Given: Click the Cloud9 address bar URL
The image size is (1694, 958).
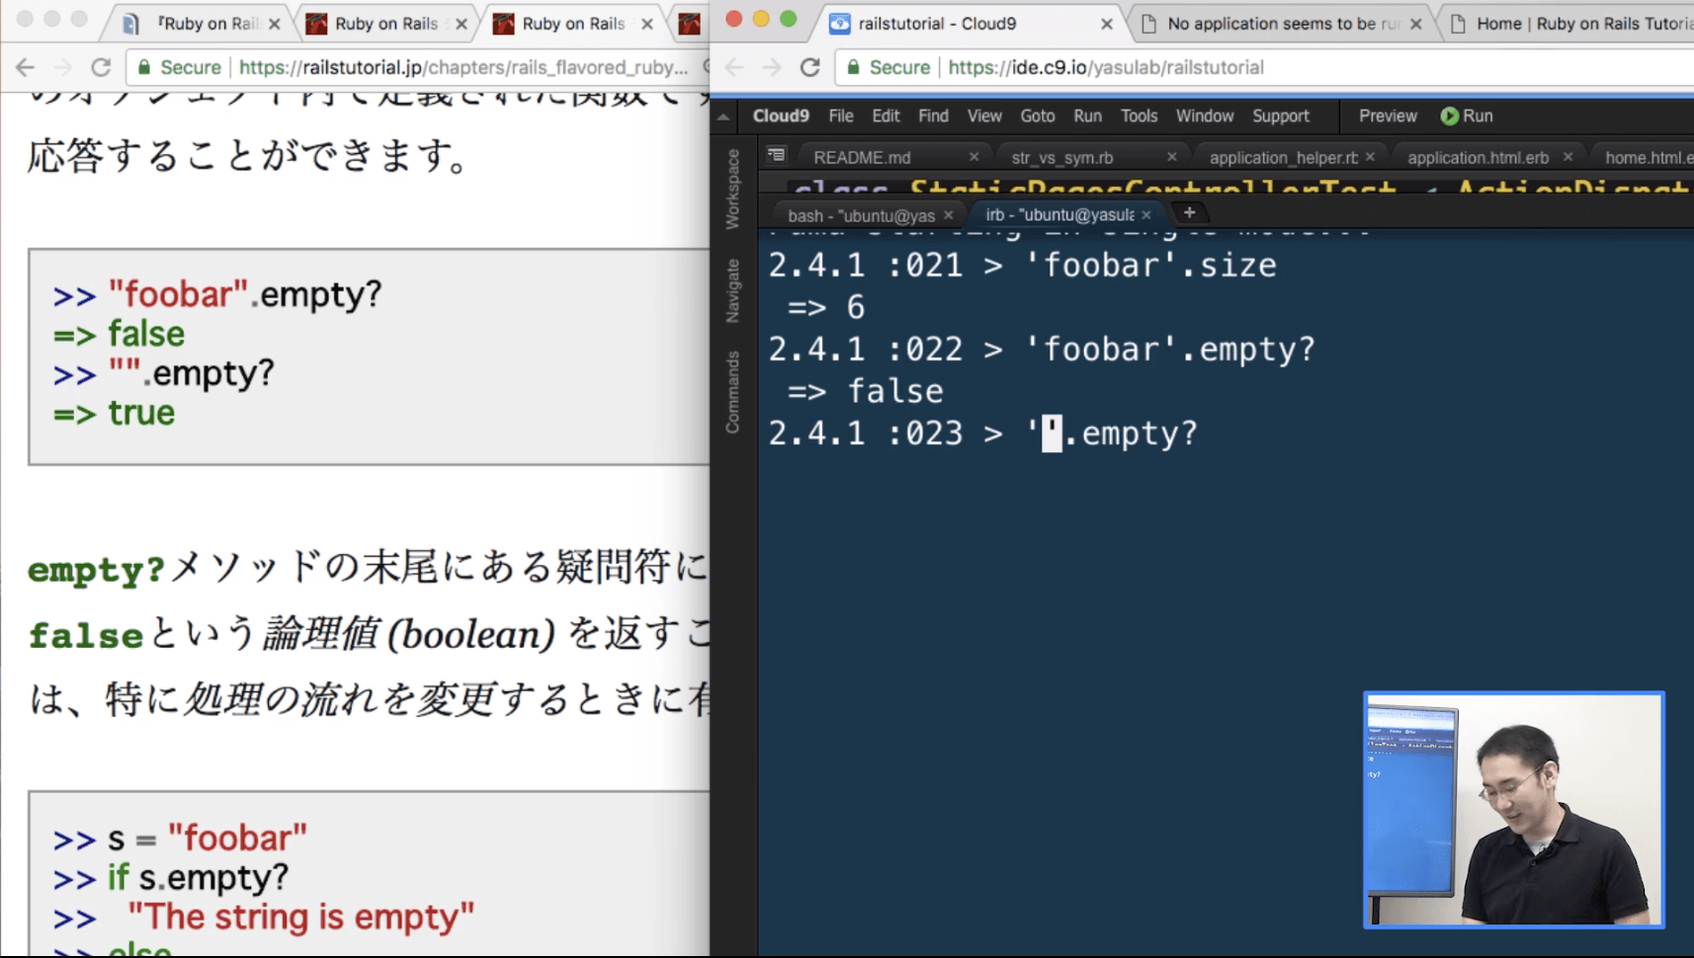Looking at the screenshot, I should coord(1106,67).
